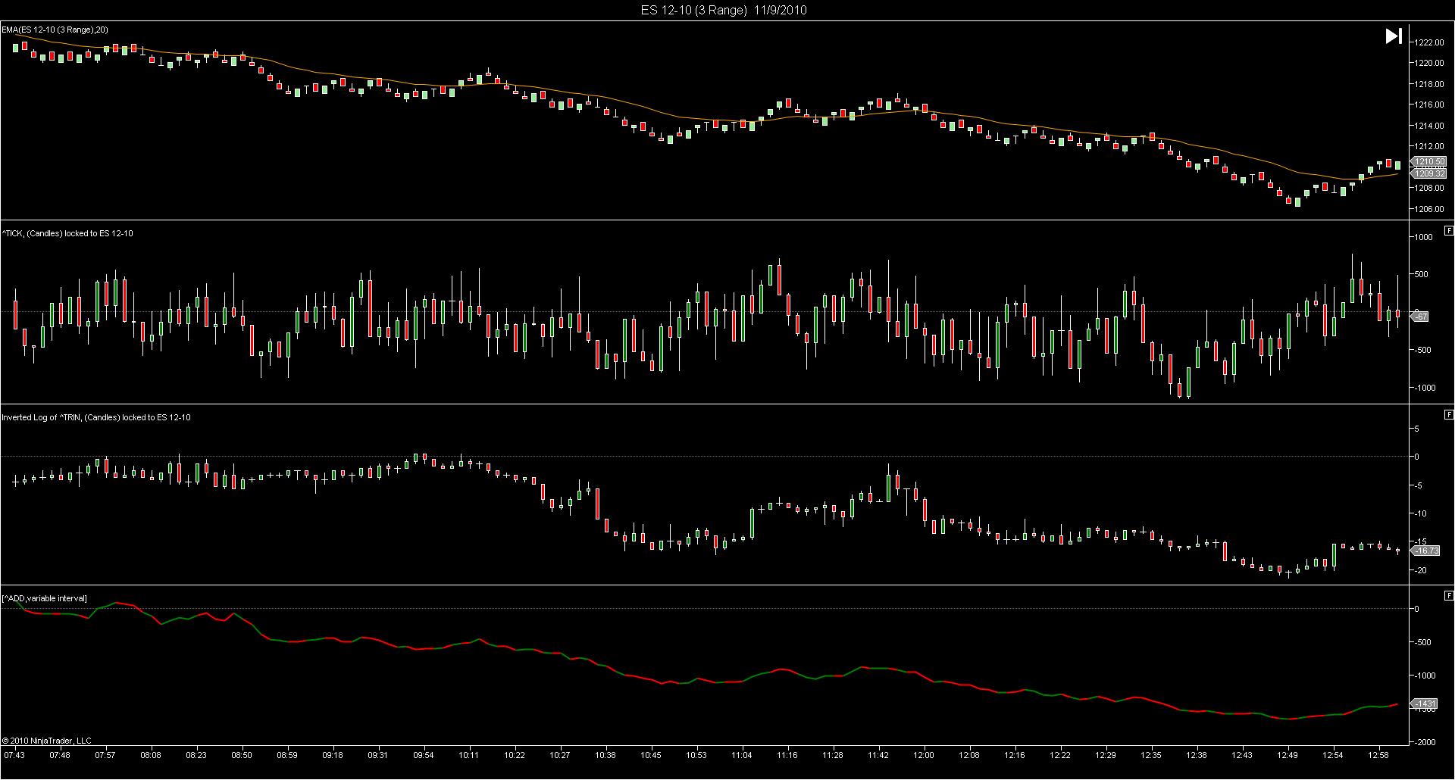Click the EMA(ES 12-10 (3 Range),20) indicator label
The width and height of the screenshot is (1455, 780).
[x=55, y=30]
